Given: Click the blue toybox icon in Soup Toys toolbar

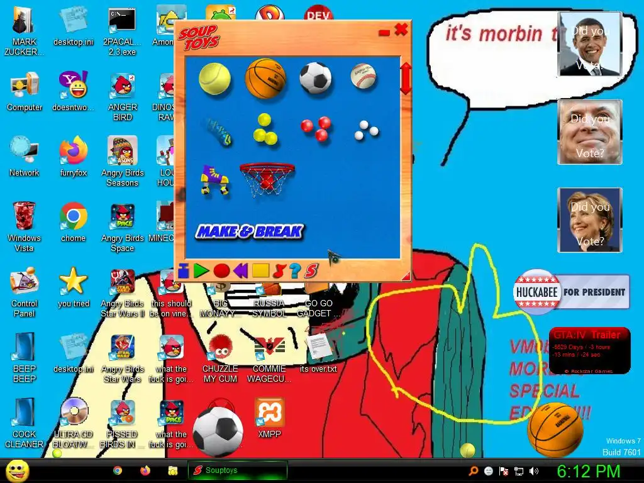Looking at the screenshot, I should pos(183,271).
